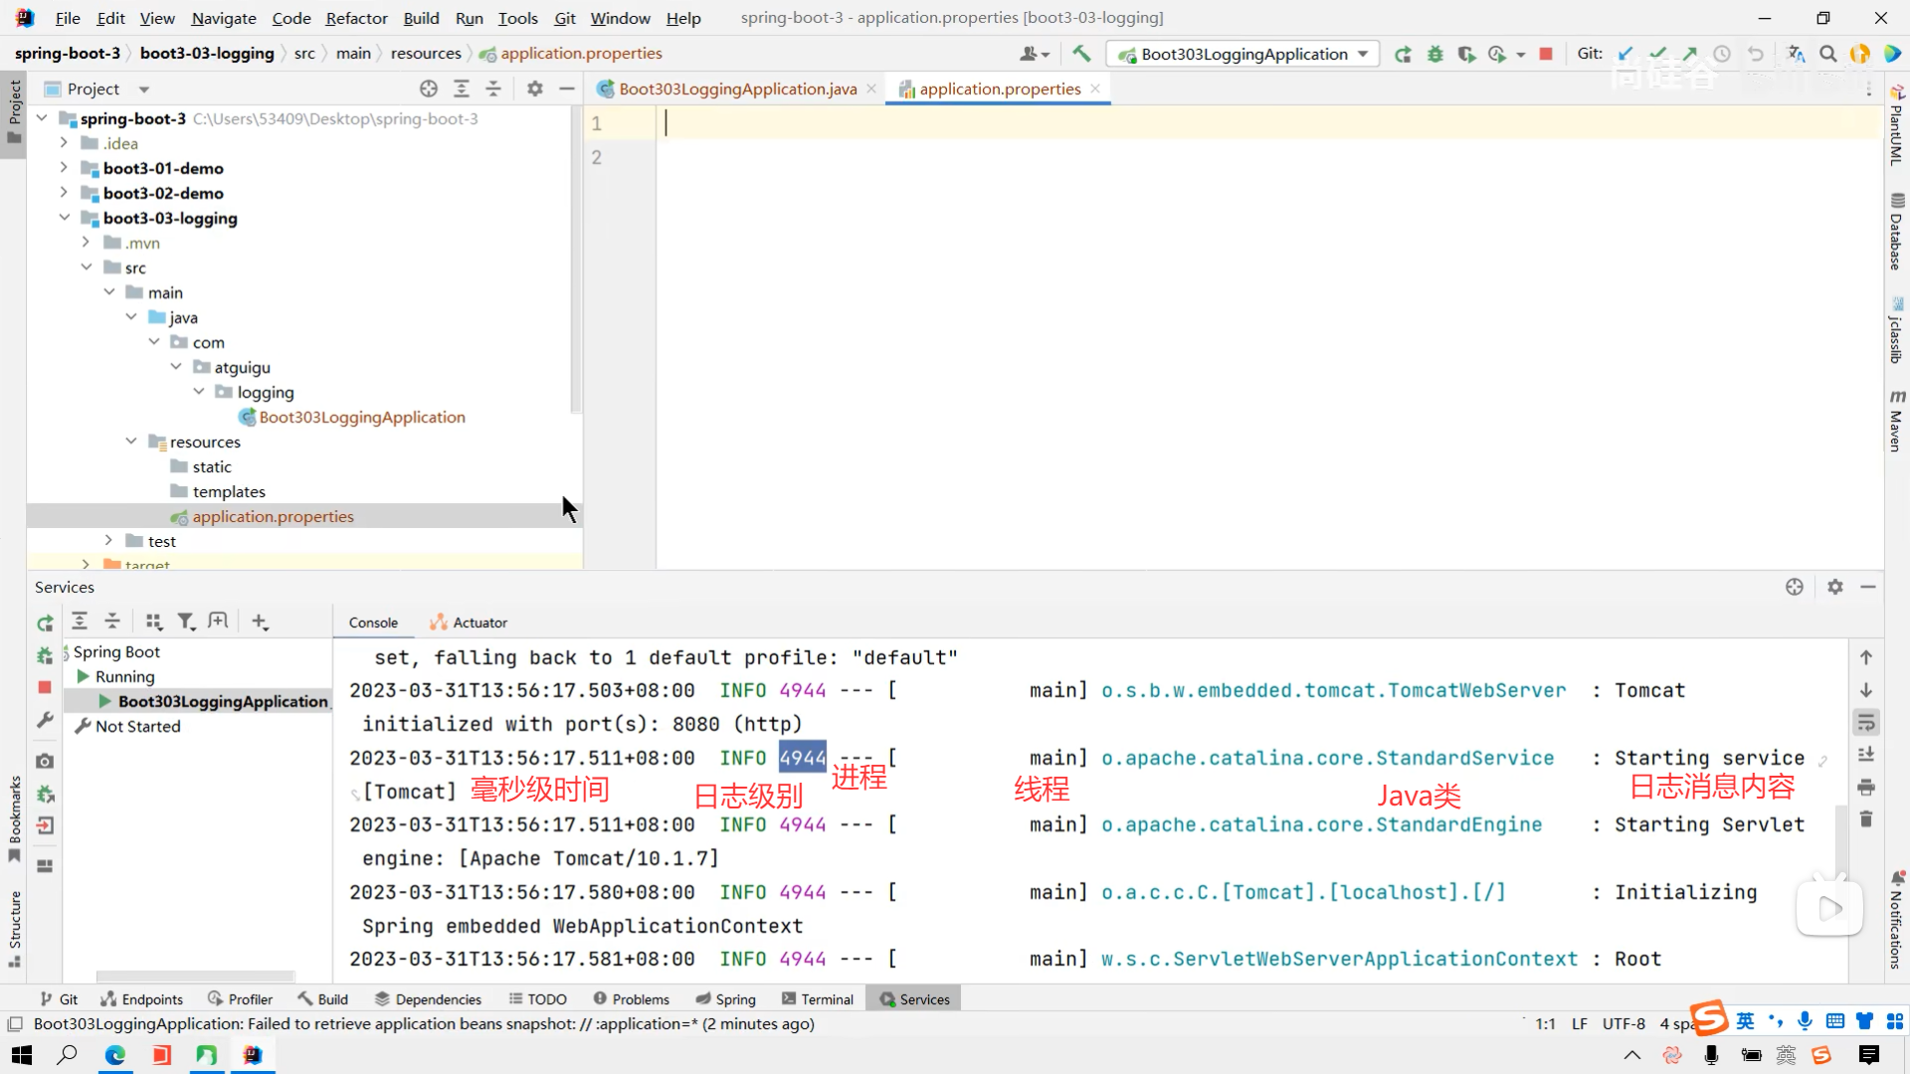1910x1074 pixels.
Task: Collapse the resources folder node
Action: pyautogui.click(x=131, y=442)
